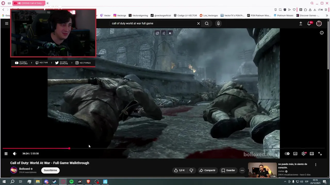Toggle the autoplay switch
This screenshot has height=185, width=330.
pyautogui.click(x=287, y=154)
